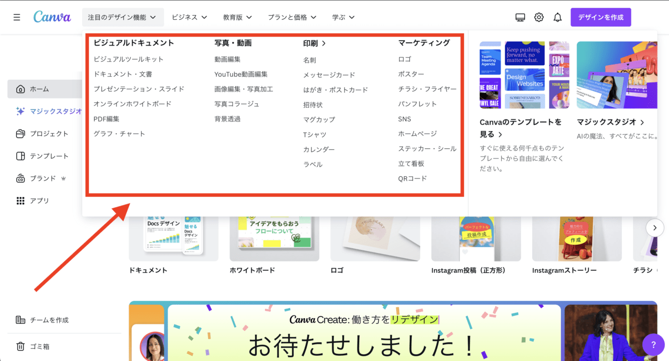Open the PDF編集 link
Viewport: 669px width, 361px height.
coord(107,119)
